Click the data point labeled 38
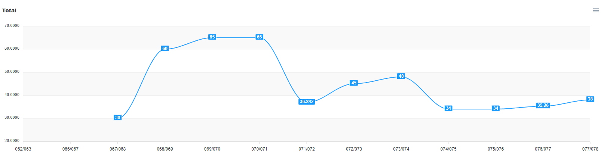 (590, 99)
